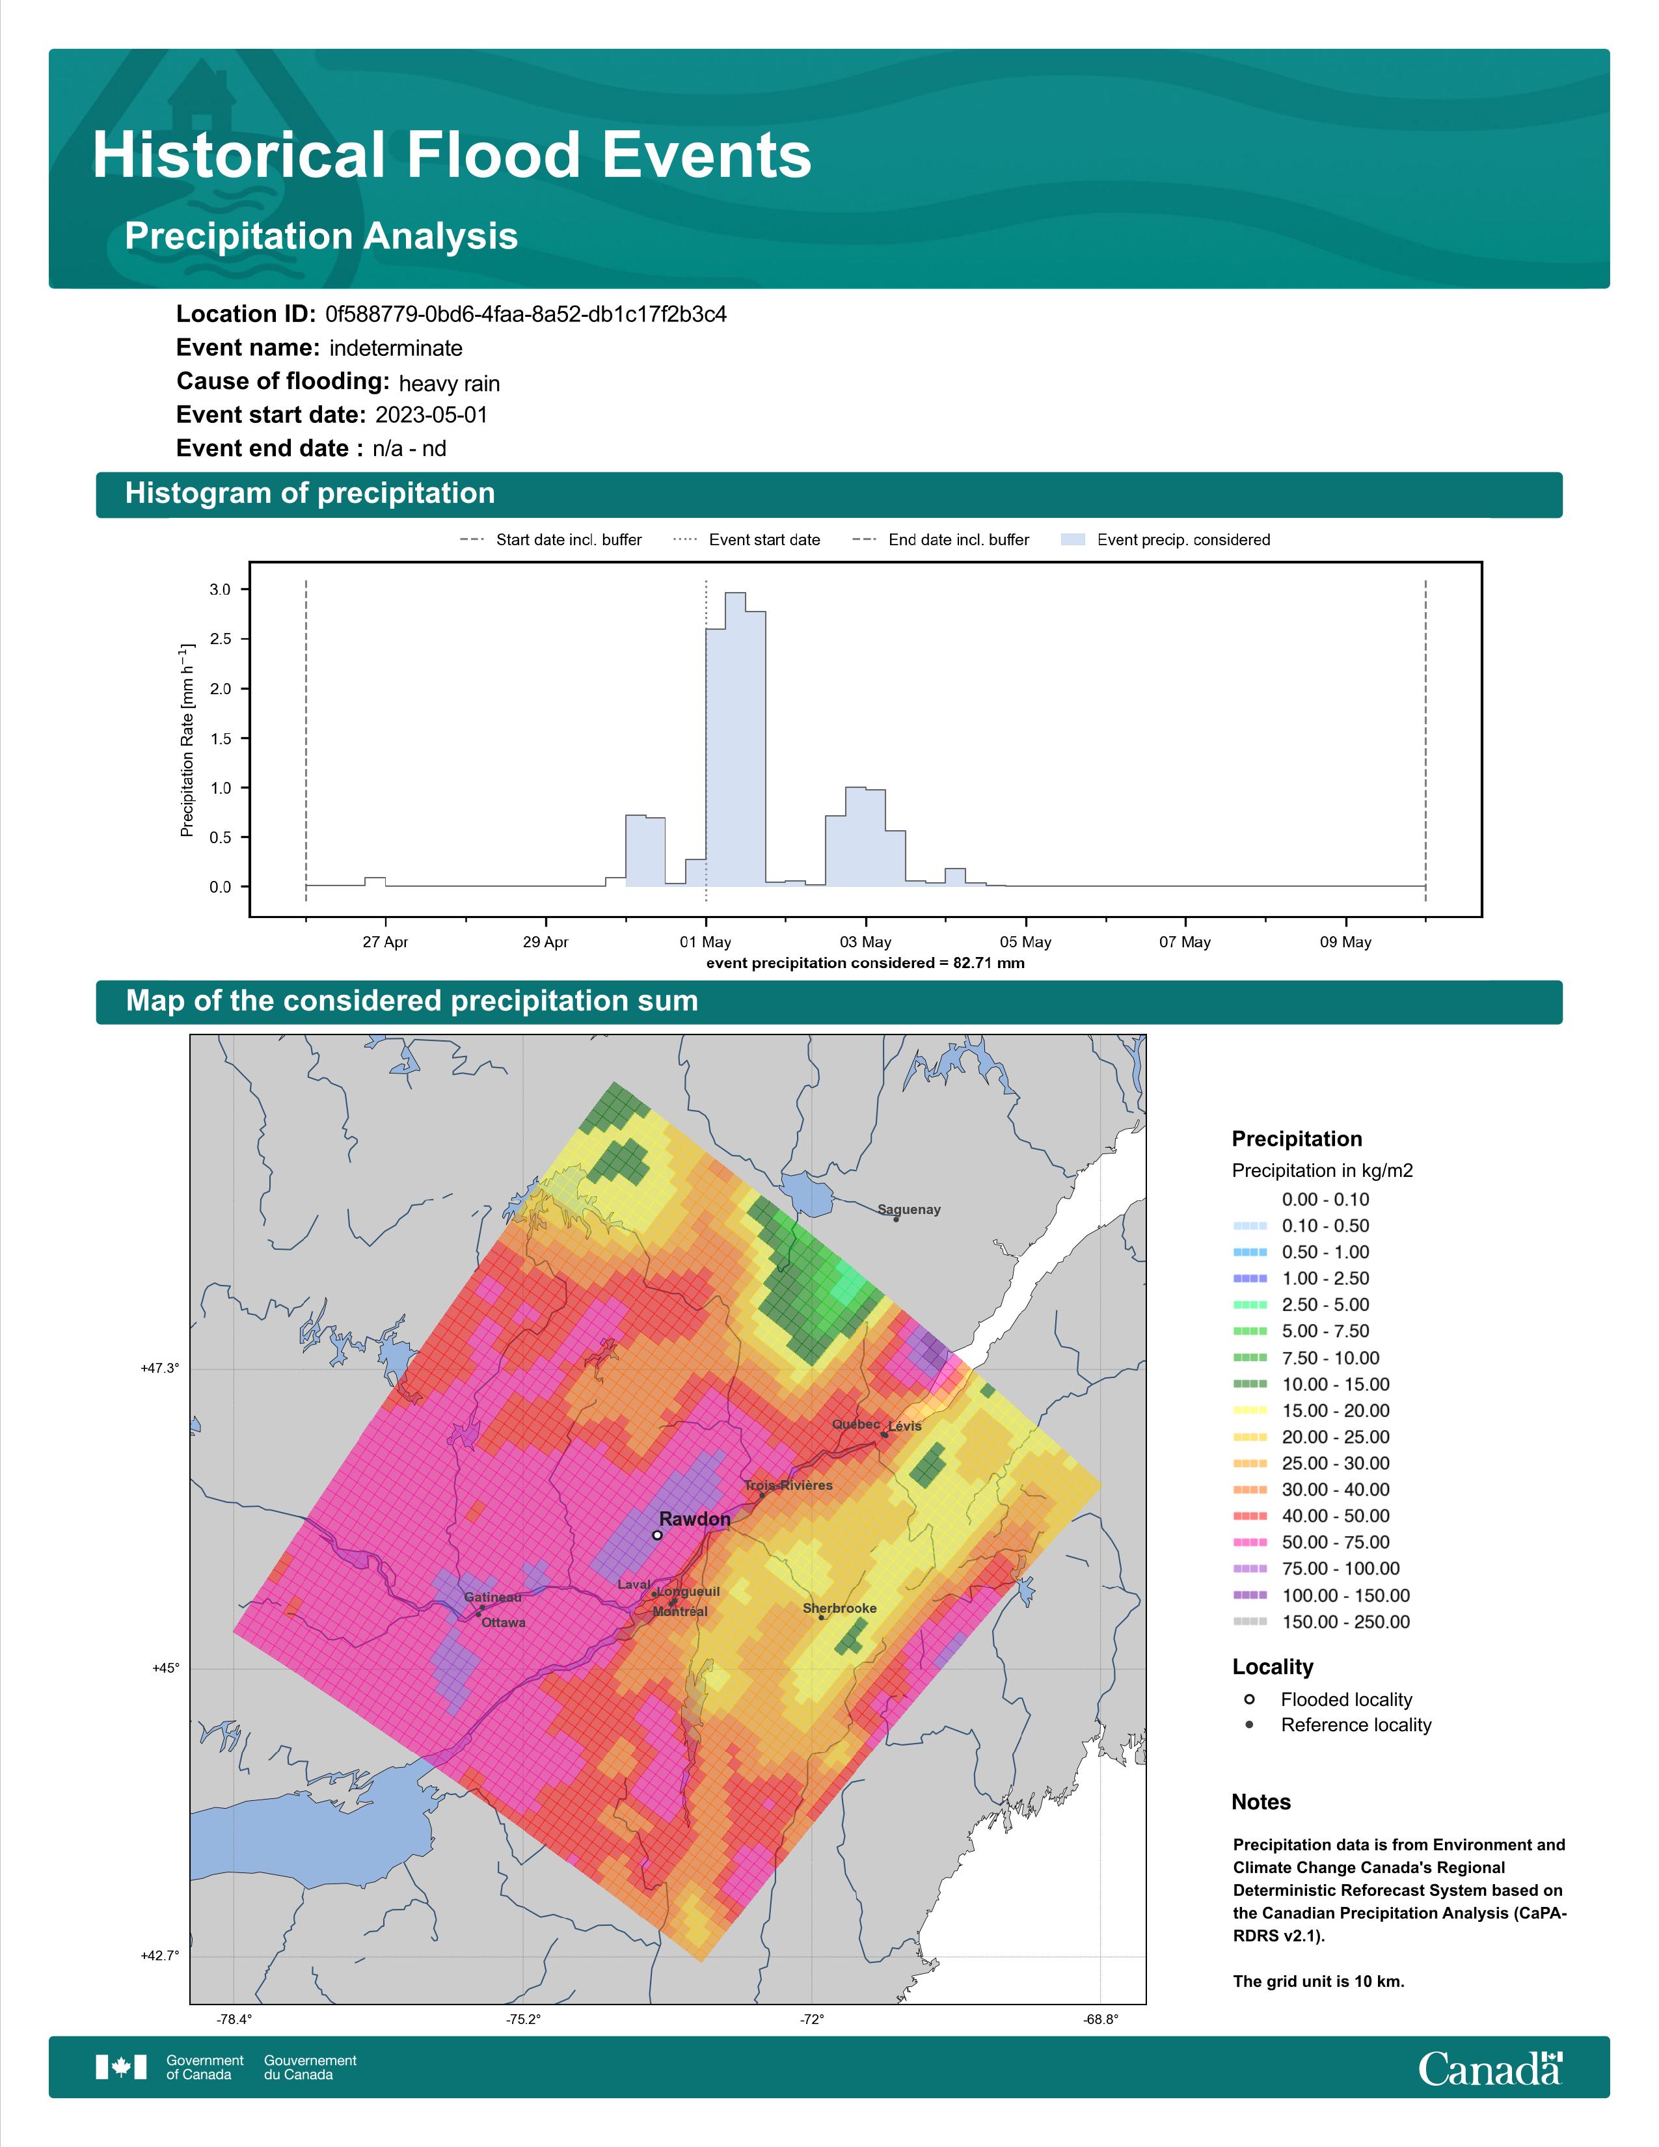Click the Ottawa label on the map
Image resolution: width=1659 pixels, height=2147 pixels.
click(503, 1622)
